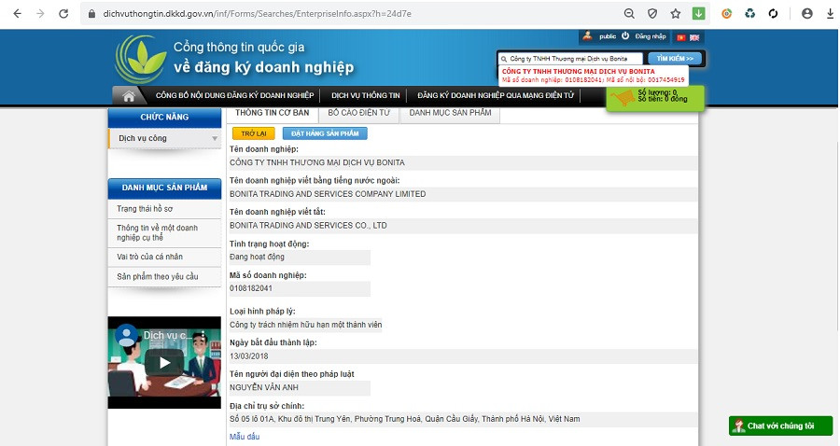The image size is (840, 446).
Task: Open Trạng thái hồ sơ sidebar item
Action: [x=164, y=209]
